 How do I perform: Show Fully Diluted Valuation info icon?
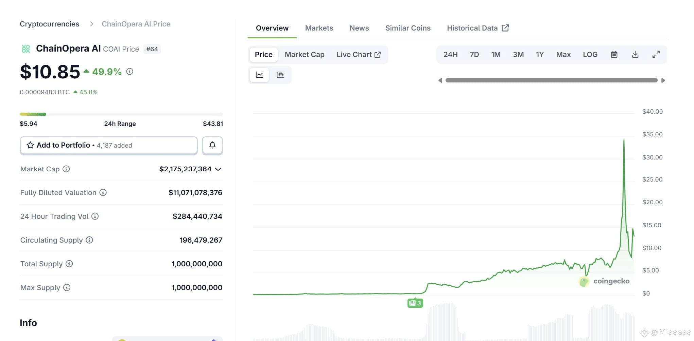(103, 193)
